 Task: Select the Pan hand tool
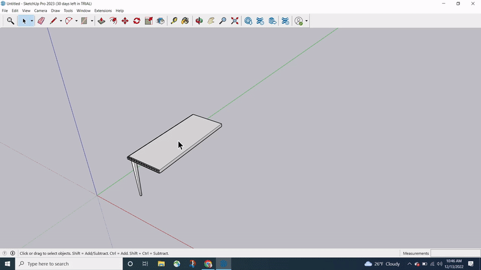click(x=211, y=21)
